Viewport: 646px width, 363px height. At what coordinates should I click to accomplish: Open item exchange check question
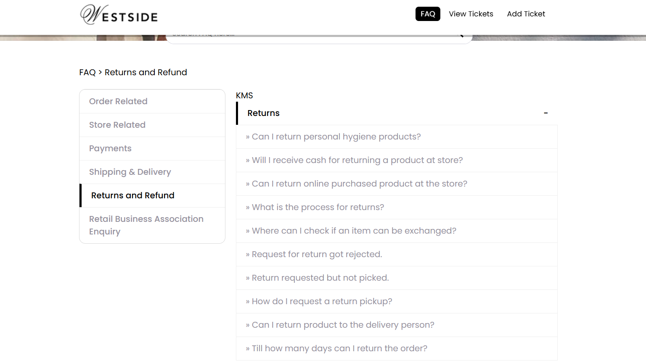tap(354, 231)
